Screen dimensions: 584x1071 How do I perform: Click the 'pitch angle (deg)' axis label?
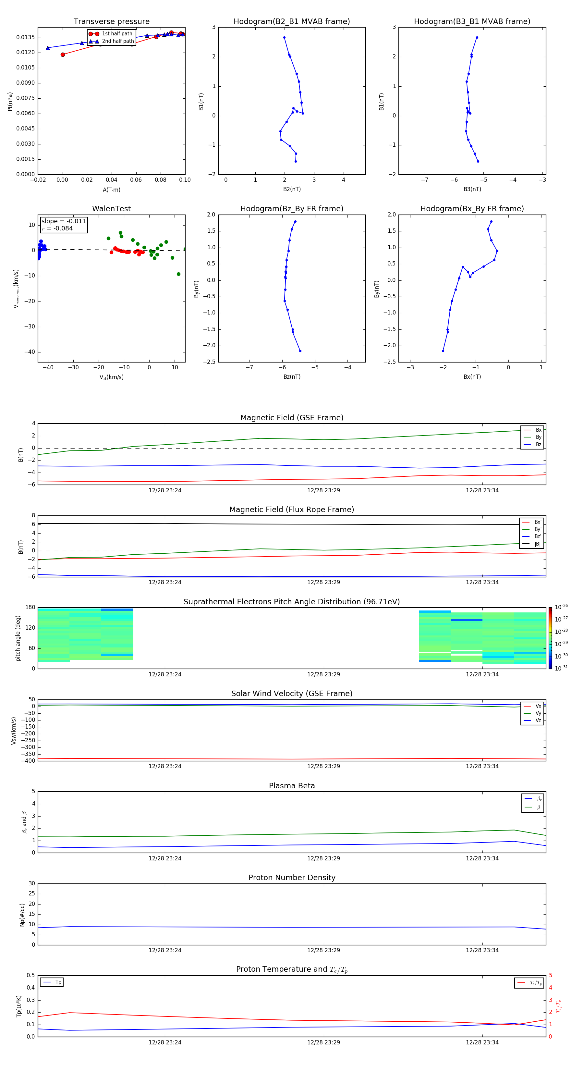18,638
